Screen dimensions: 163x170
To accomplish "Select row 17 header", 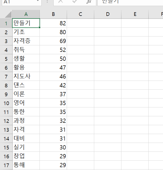I will (x=6, y=165).
